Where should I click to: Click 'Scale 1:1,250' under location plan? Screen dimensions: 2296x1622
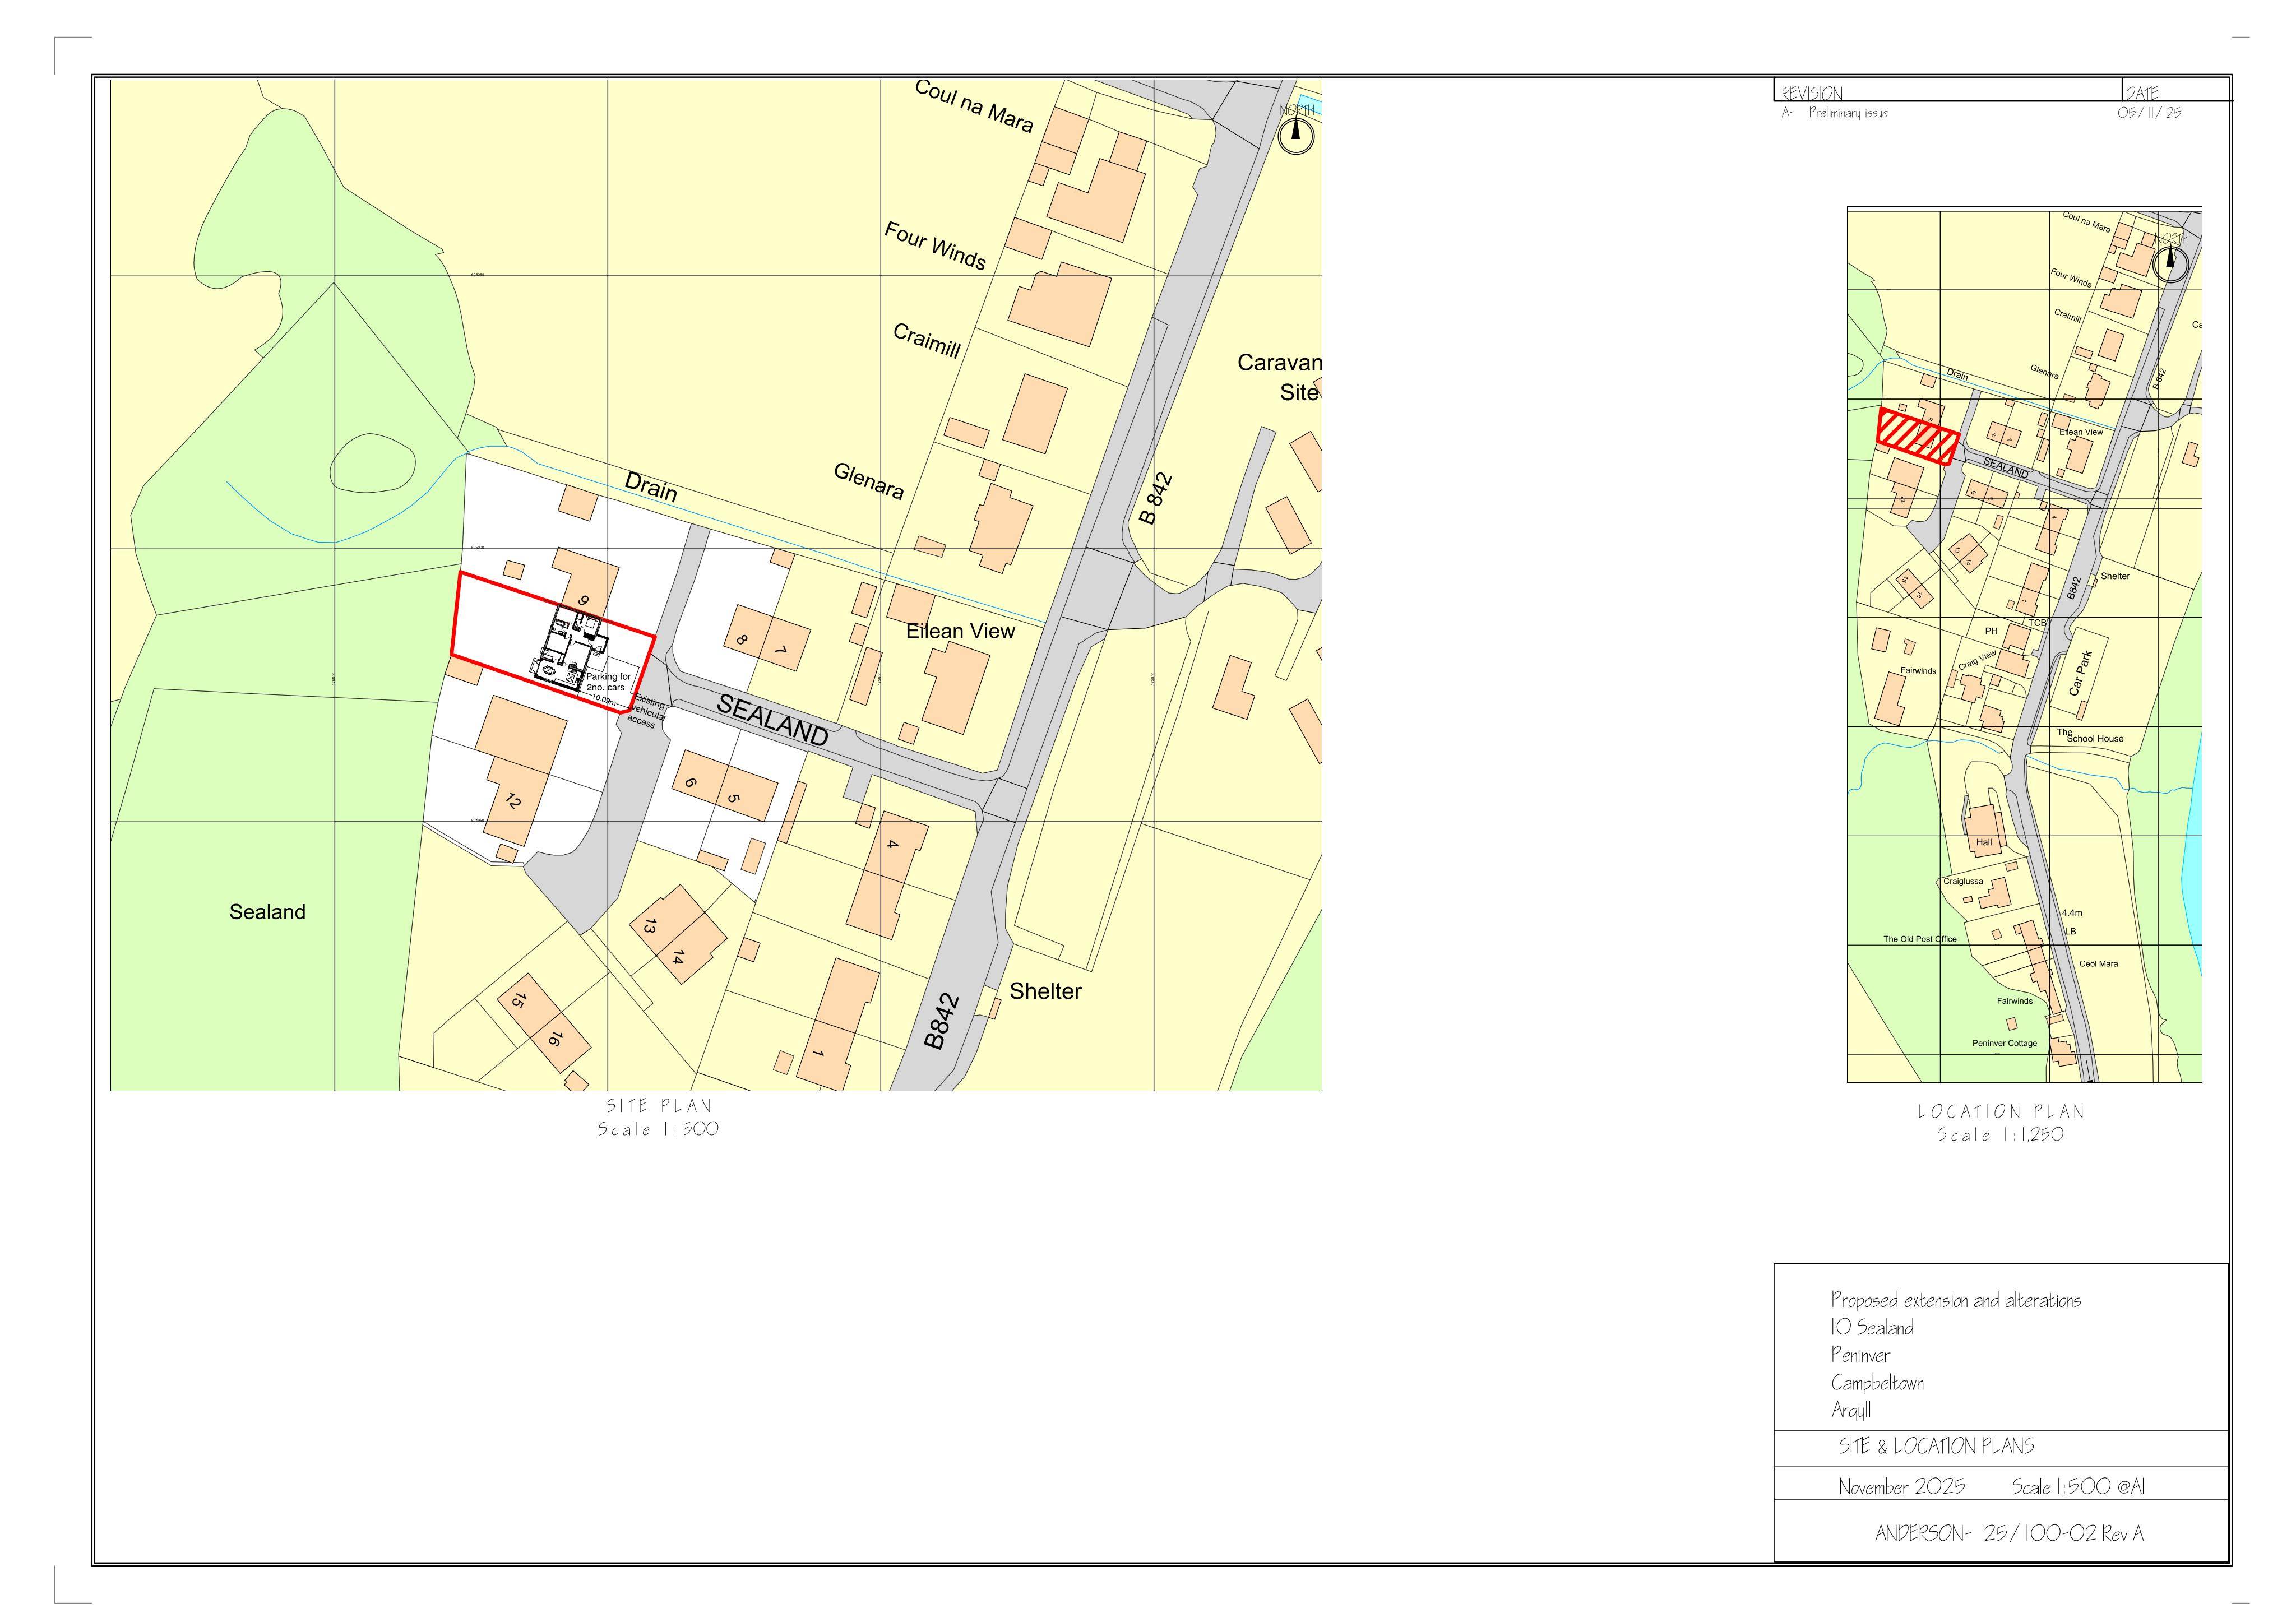click(2000, 1135)
